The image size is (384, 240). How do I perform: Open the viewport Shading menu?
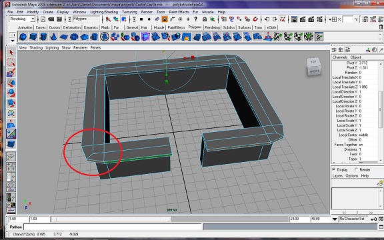pos(36,47)
